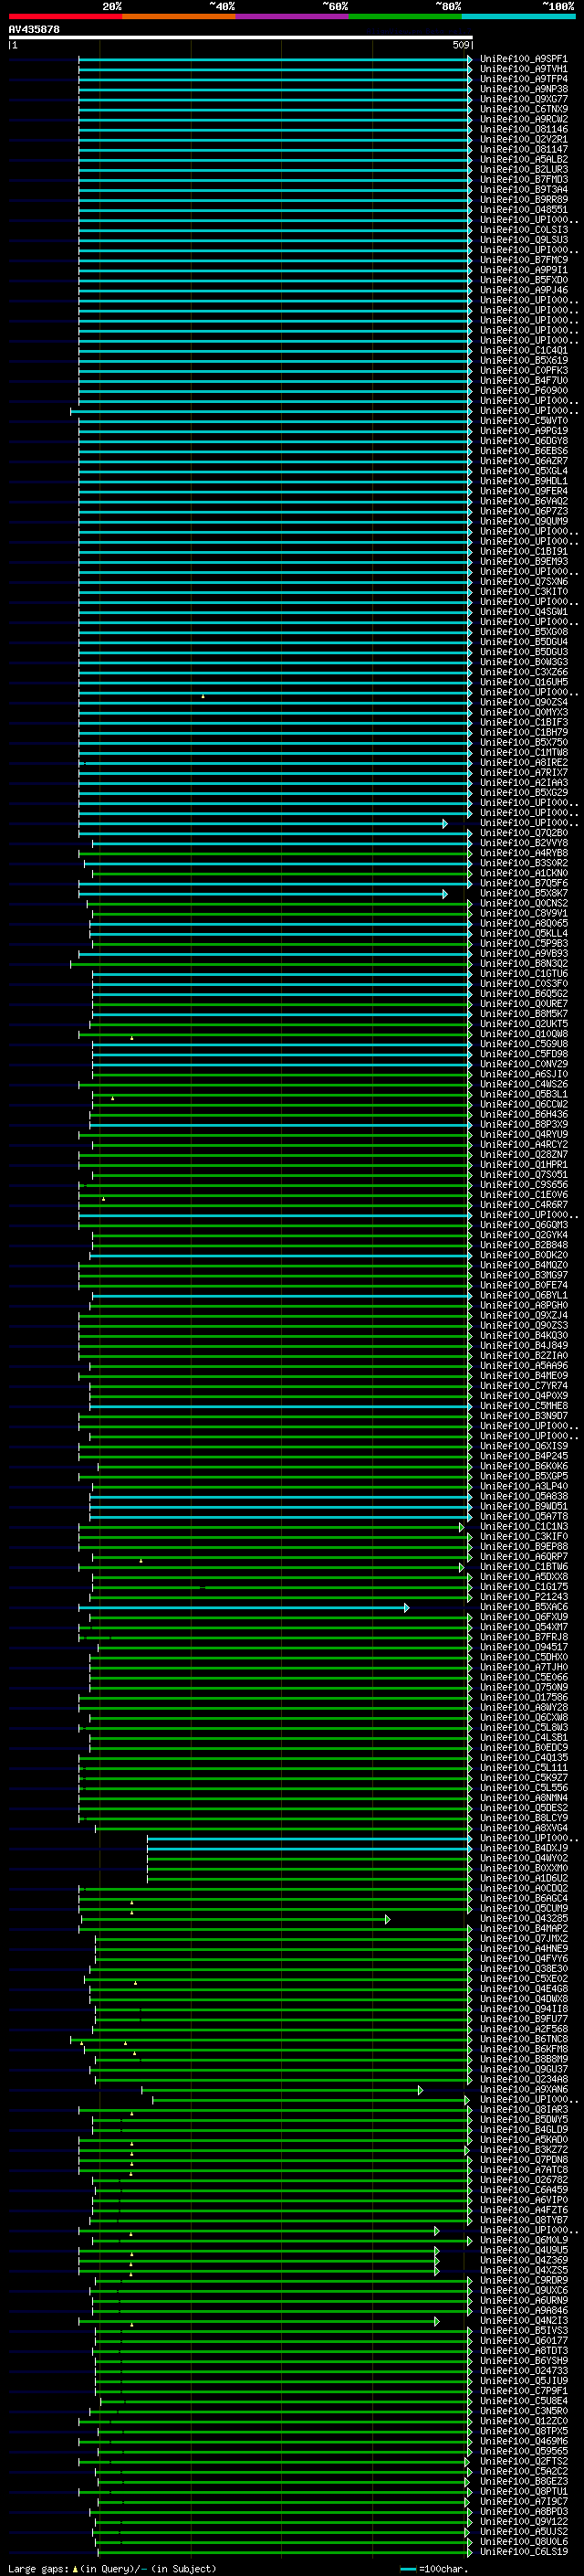This screenshot has height=2576, width=584.
Task: Select hit label UniRef100_Q9XG77
Action: click(523, 99)
